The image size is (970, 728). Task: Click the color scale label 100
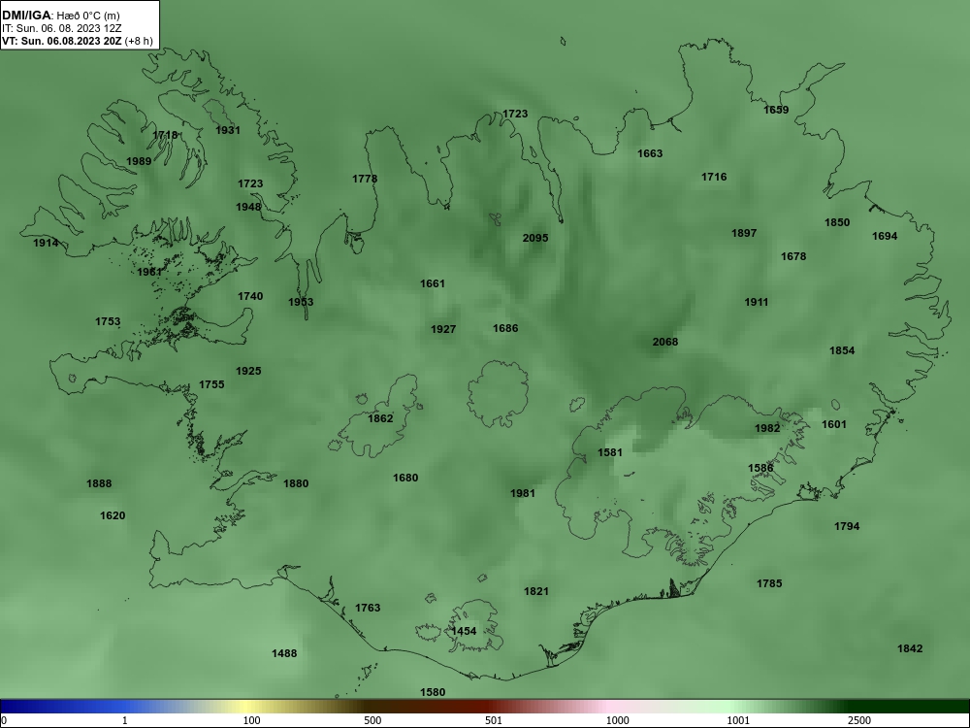click(252, 720)
